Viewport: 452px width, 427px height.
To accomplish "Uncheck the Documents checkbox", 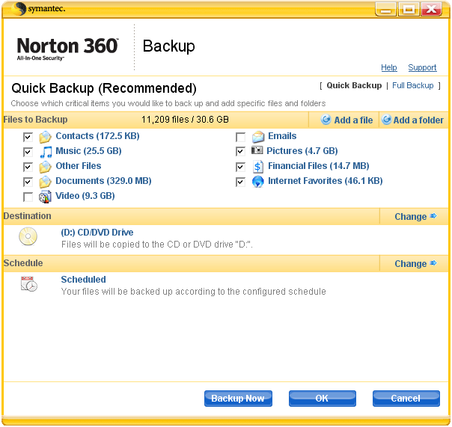I will coord(28,182).
